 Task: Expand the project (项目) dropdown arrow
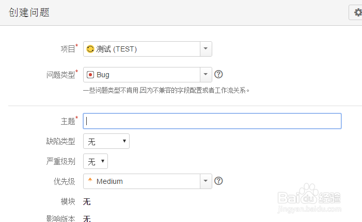pos(206,49)
